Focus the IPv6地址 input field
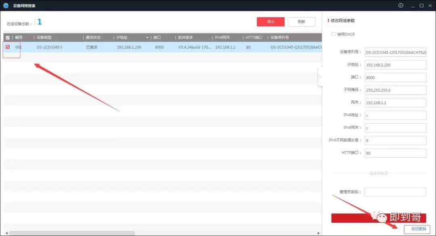Screen dimensions: 436x236 [395, 115]
